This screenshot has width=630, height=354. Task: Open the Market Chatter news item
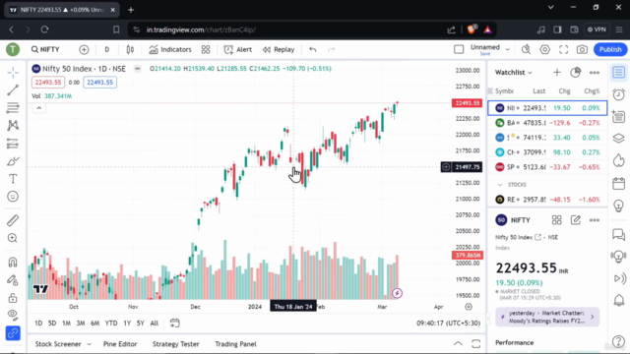tap(547, 317)
